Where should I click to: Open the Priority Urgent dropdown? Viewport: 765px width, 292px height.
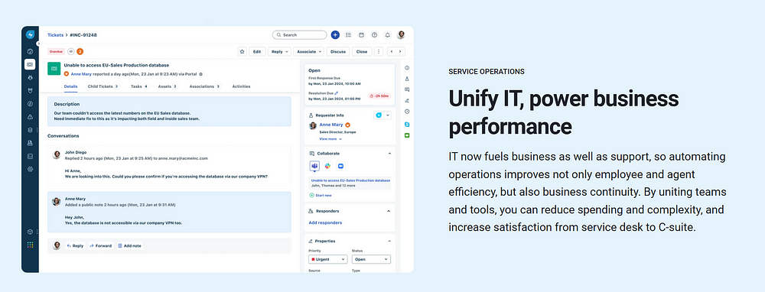click(328, 259)
